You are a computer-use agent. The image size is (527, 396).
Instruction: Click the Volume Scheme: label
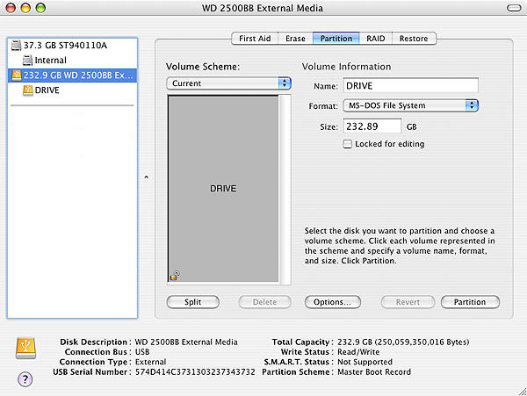[203, 67]
